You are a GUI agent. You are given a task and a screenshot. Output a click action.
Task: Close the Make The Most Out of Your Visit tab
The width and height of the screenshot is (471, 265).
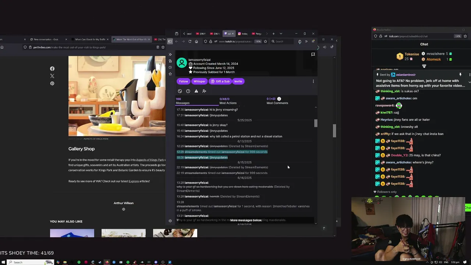click(x=149, y=39)
